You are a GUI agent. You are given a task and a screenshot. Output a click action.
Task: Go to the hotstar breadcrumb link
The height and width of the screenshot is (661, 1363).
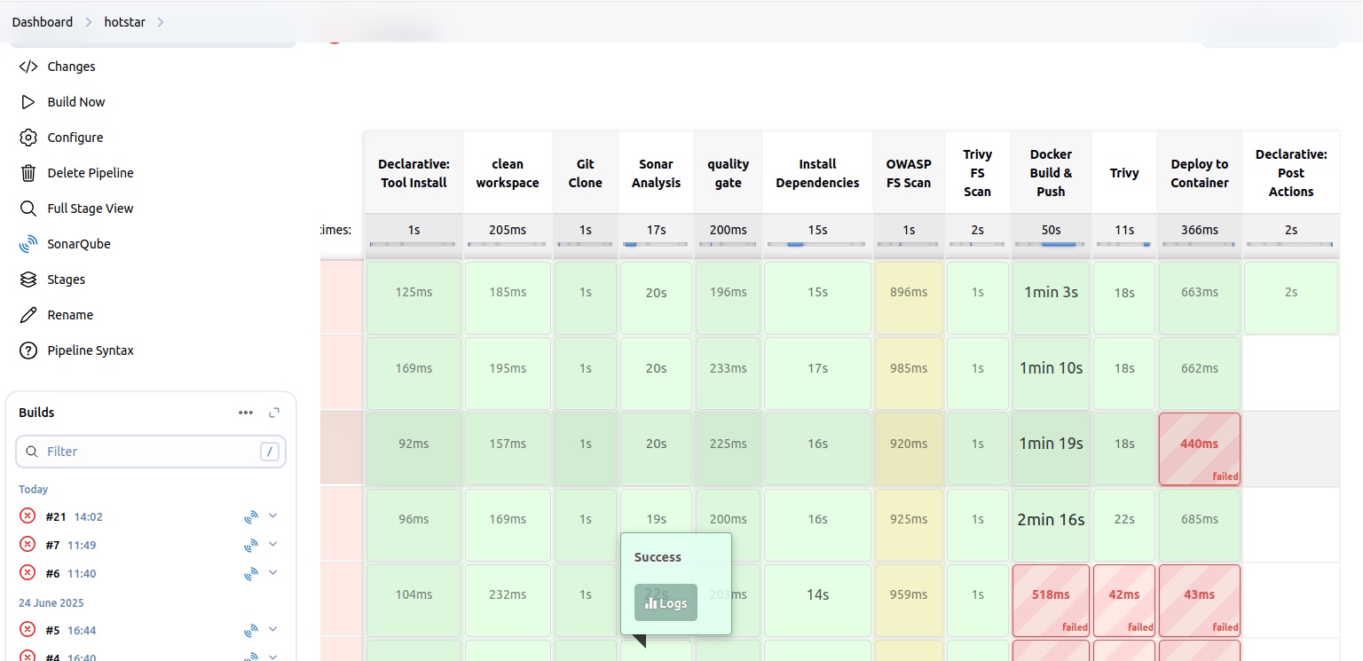click(x=125, y=22)
